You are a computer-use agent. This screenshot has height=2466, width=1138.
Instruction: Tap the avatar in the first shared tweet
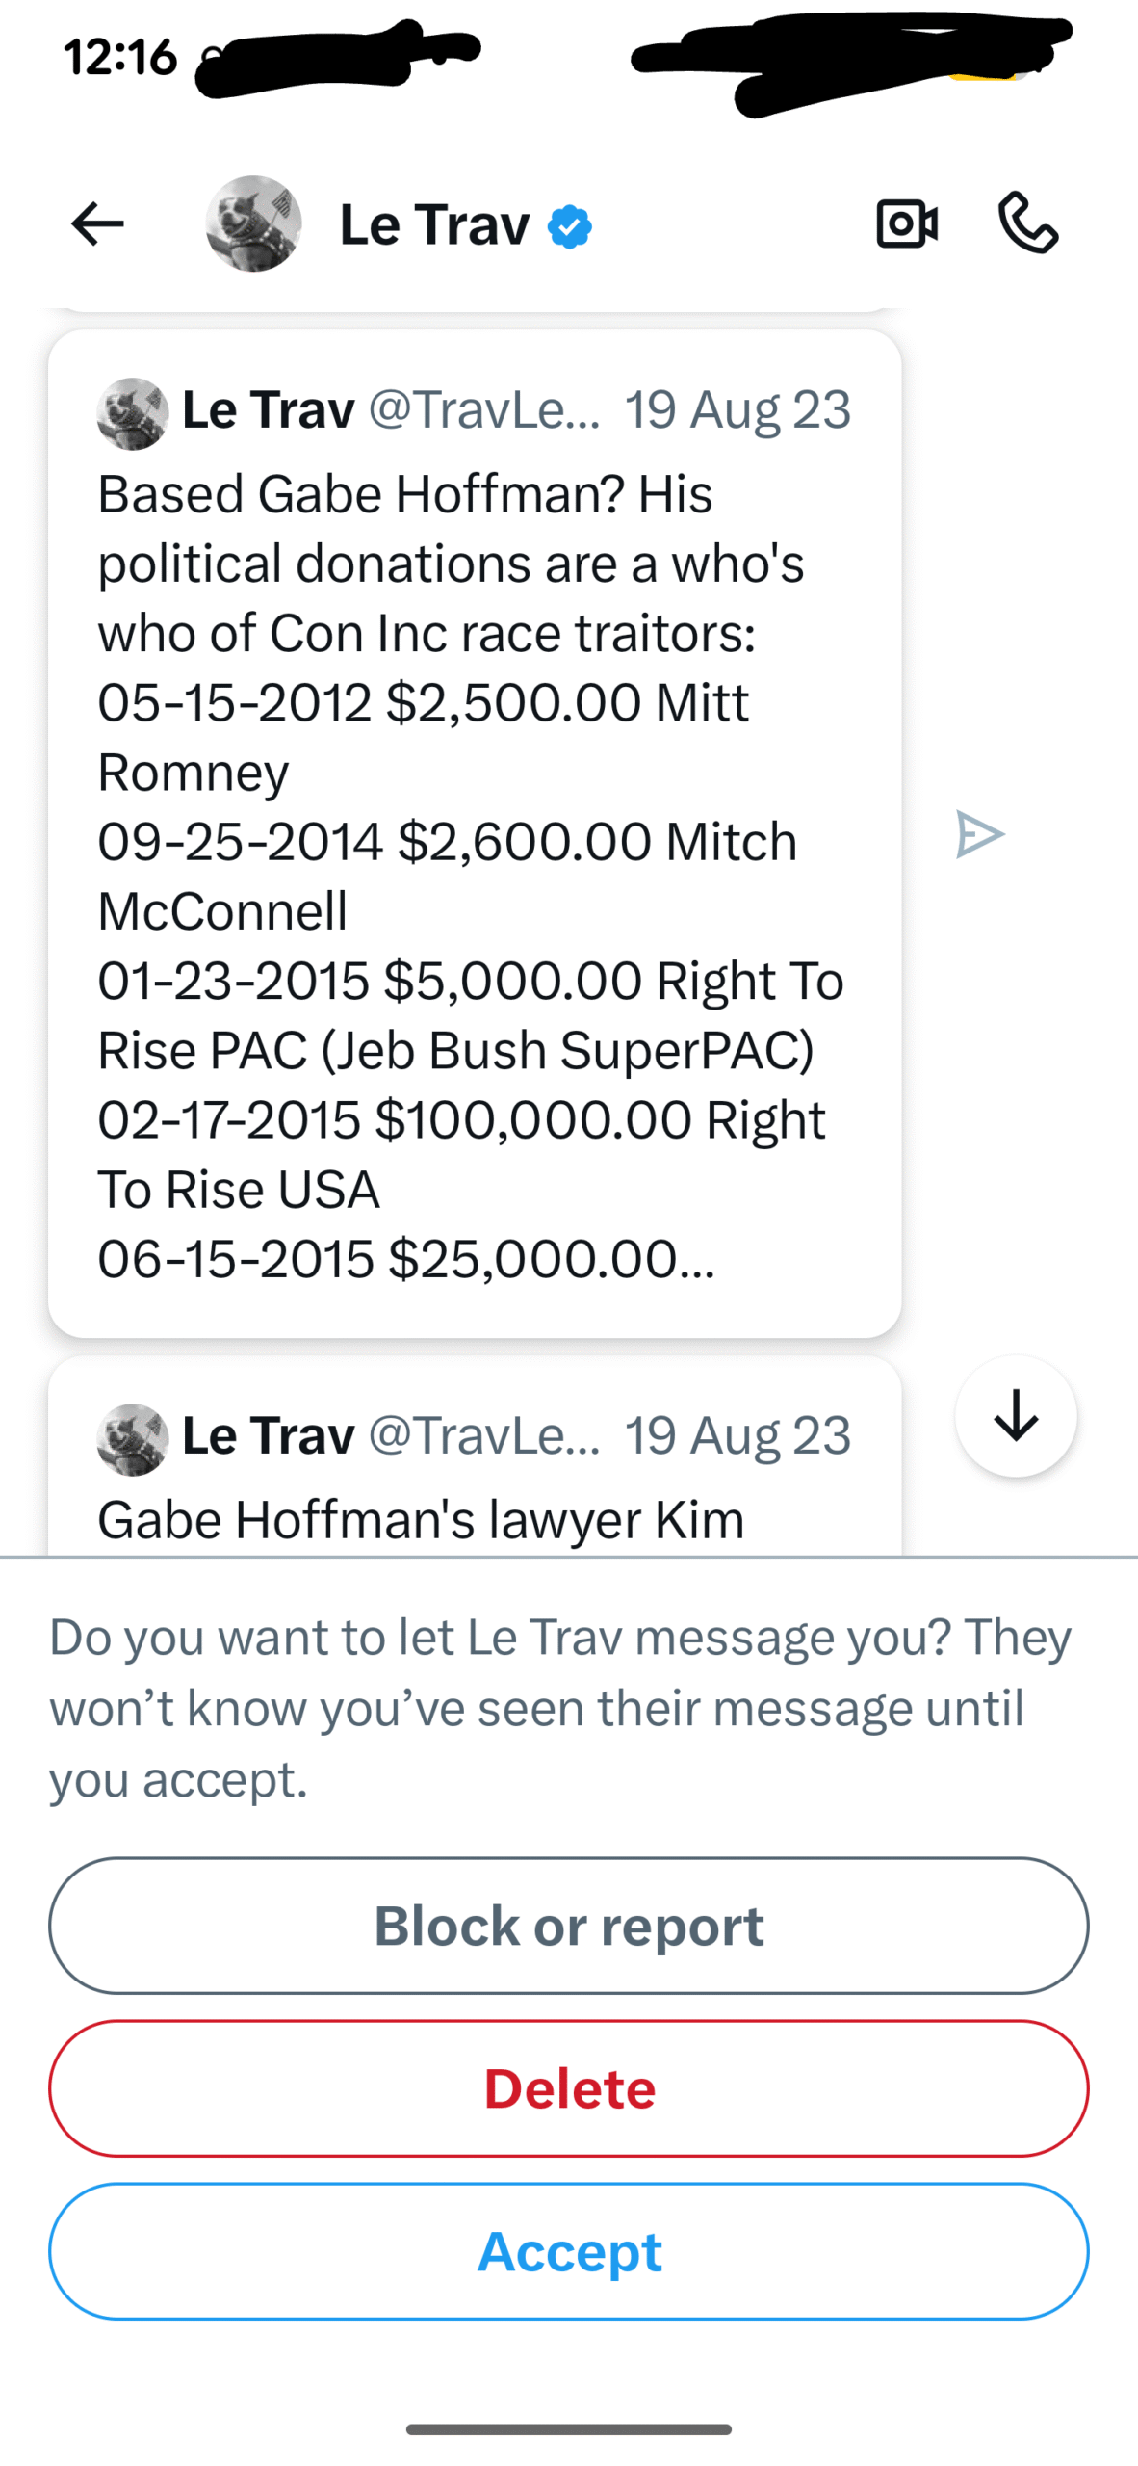(133, 413)
